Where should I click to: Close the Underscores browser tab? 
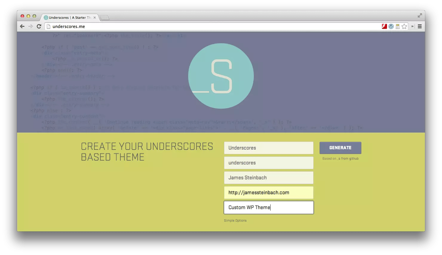[95, 18]
